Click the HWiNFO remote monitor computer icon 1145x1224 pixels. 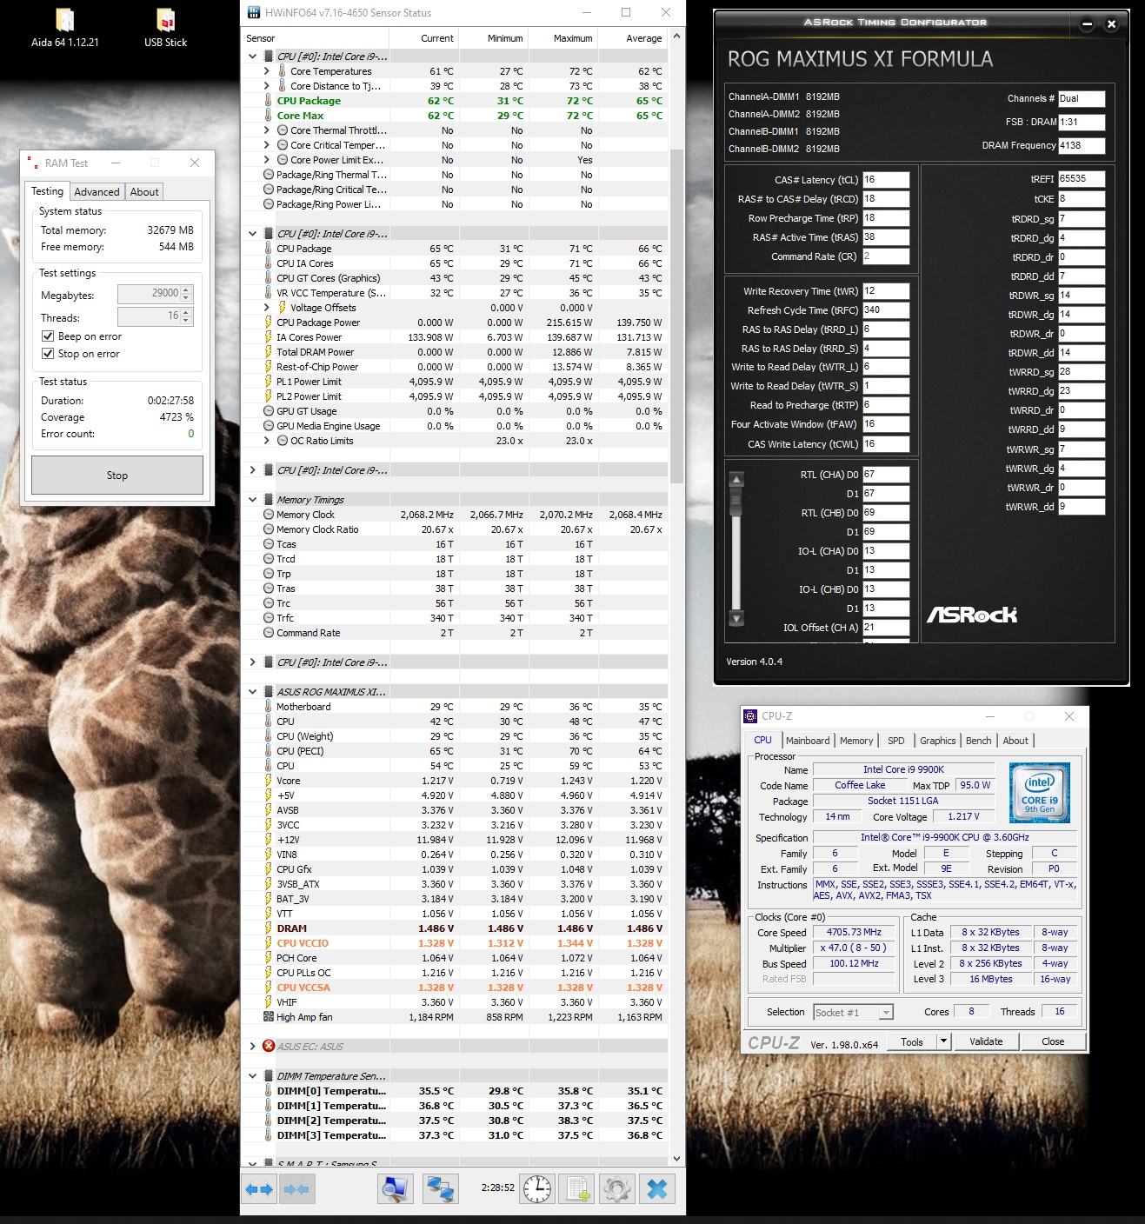396,1189
